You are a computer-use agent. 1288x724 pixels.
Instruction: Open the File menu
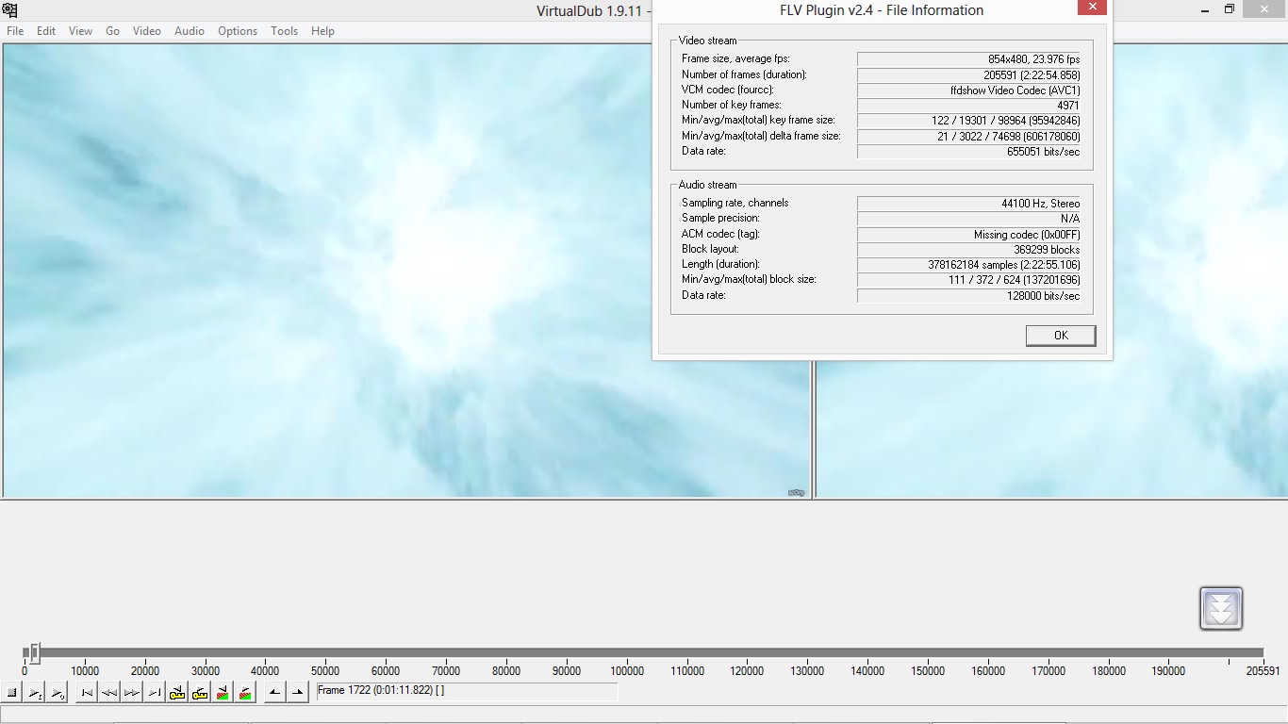point(15,31)
